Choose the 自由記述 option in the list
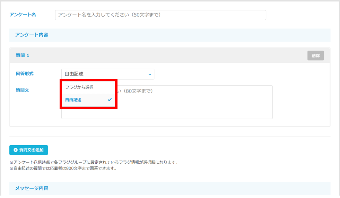Screen dimensions: 340x198 point(73,100)
